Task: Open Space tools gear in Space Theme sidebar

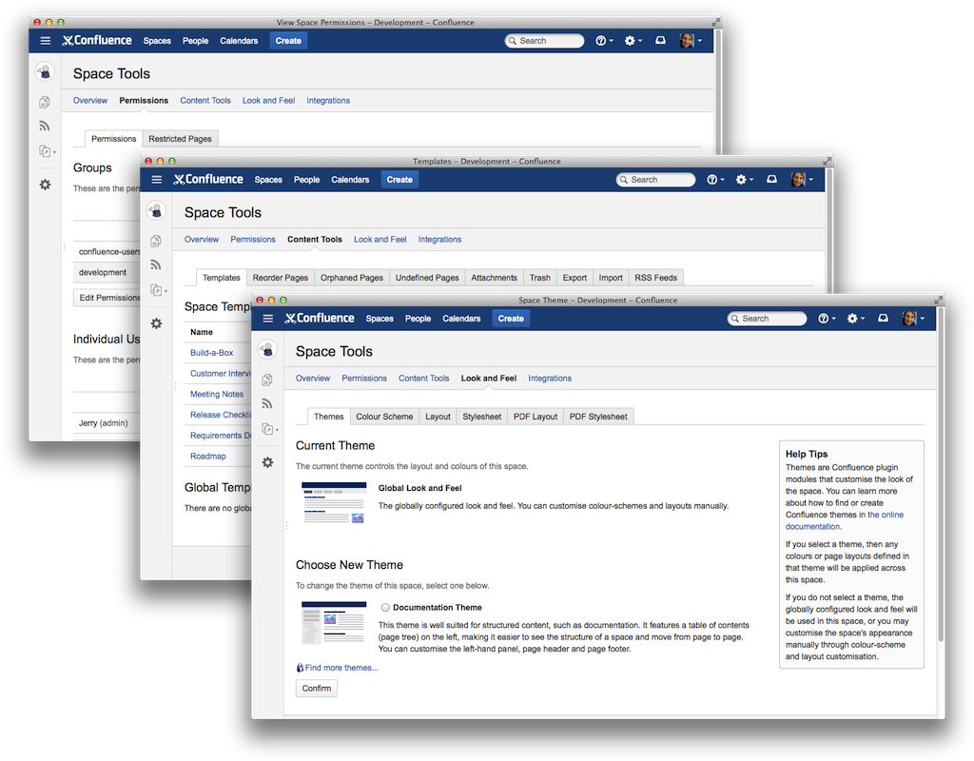Action: point(267,462)
